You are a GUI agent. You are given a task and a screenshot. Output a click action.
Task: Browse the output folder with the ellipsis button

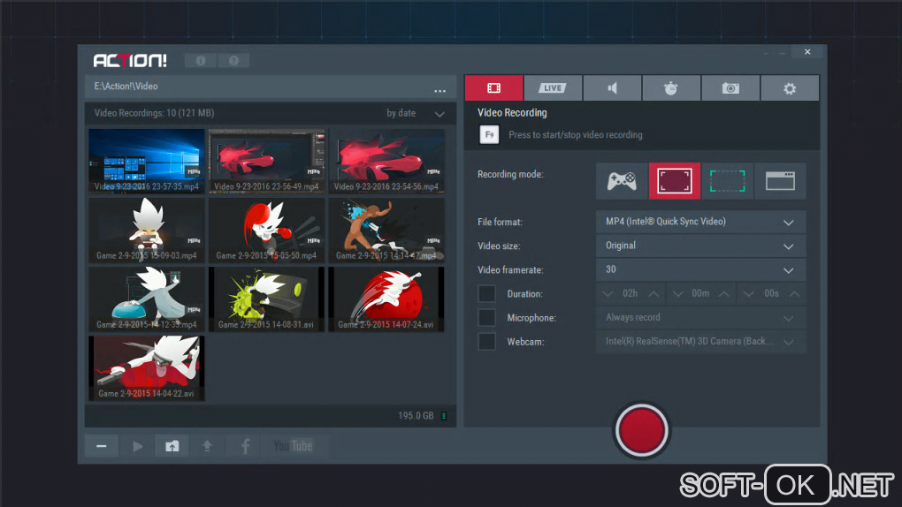[440, 90]
